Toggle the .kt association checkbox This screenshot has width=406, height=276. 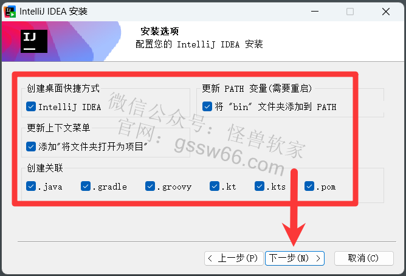coord(215,186)
